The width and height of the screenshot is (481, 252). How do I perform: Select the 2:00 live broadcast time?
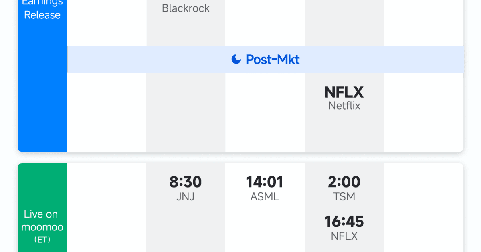pos(344,182)
